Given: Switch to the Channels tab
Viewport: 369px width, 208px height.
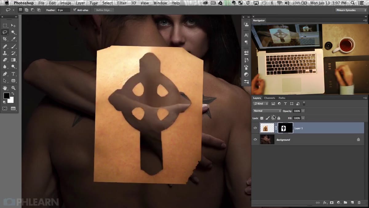Looking at the screenshot, I should click(x=270, y=98).
